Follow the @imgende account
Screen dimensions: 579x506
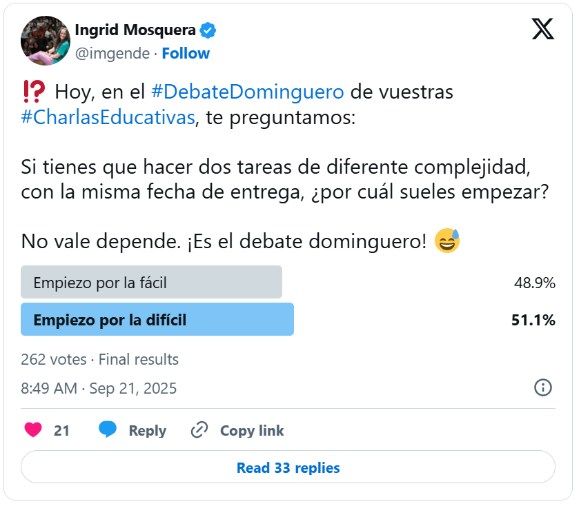tap(186, 53)
